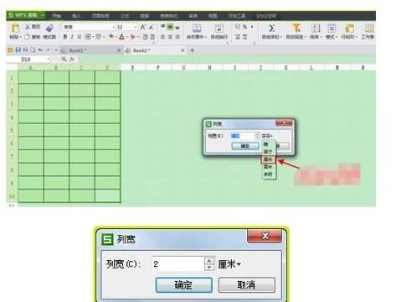Click the Copy icon in ribbon

28,37
